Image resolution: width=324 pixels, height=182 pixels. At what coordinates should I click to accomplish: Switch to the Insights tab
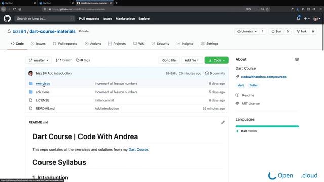click(185, 44)
